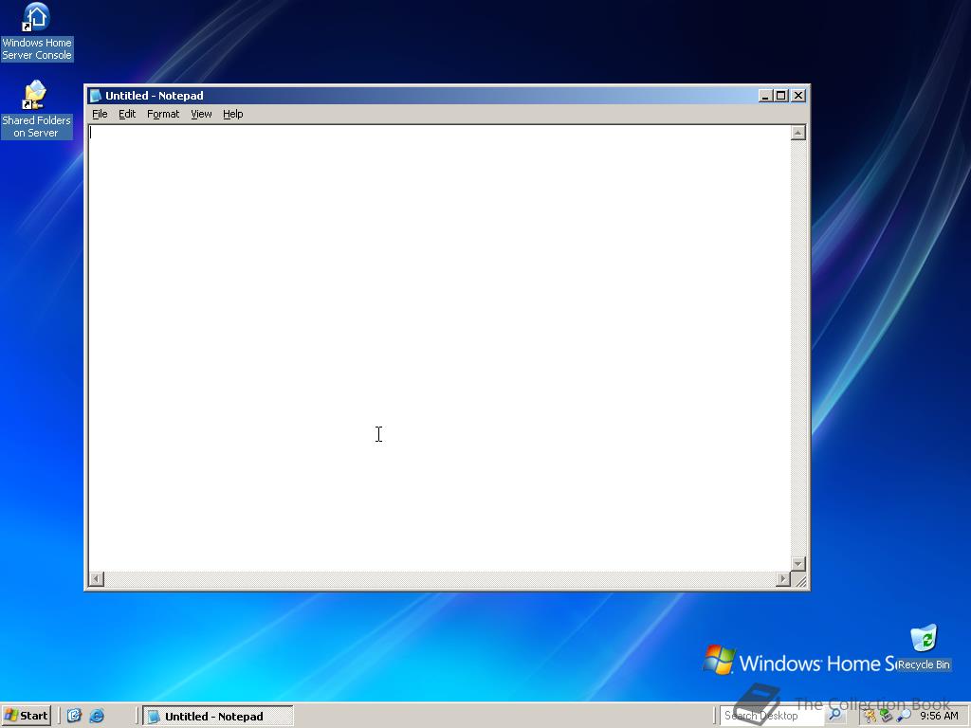
Task: Click the vertical scrollbar up arrow
Action: tap(798, 133)
